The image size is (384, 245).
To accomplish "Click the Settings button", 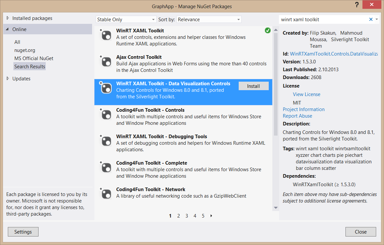I will click(x=23, y=232).
